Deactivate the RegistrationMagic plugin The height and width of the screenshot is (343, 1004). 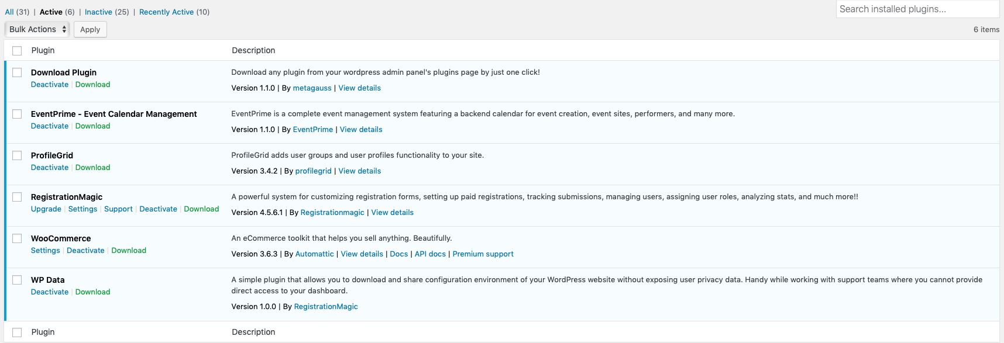158,209
